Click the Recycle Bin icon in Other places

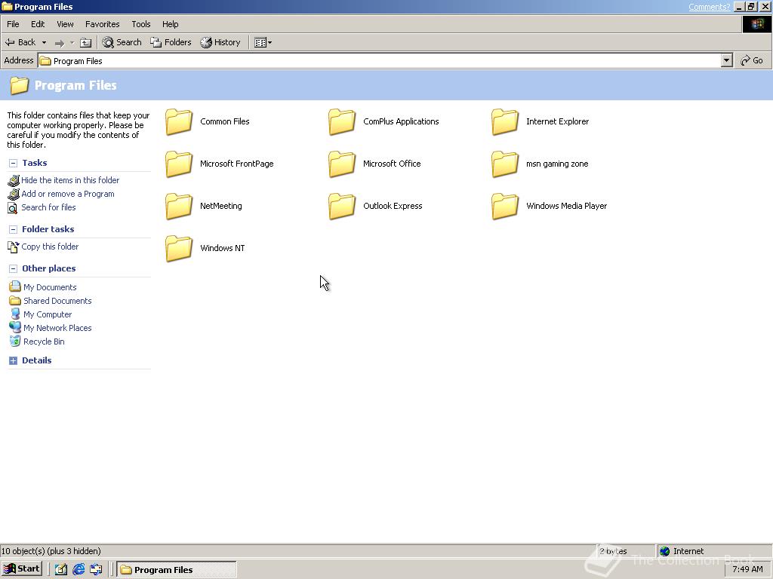(x=15, y=342)
